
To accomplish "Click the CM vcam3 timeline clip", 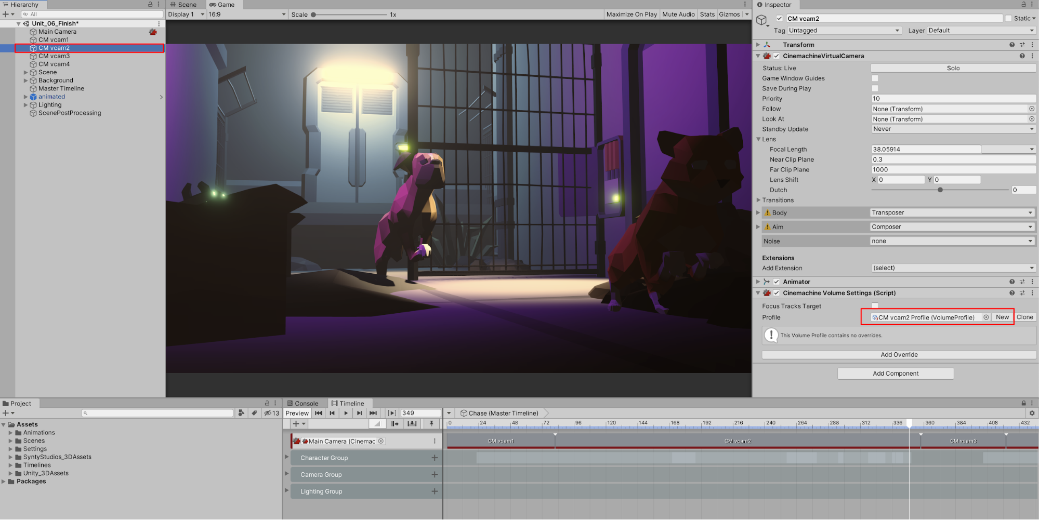I will (963, 441).
